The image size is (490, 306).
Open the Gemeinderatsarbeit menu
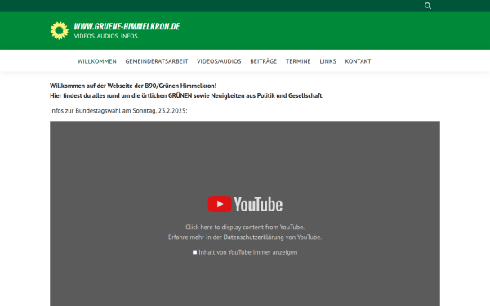tap(157, 61)
